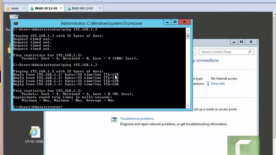Click the BKAD-SRV12-02 tab VM icon

tap(69, 8)
